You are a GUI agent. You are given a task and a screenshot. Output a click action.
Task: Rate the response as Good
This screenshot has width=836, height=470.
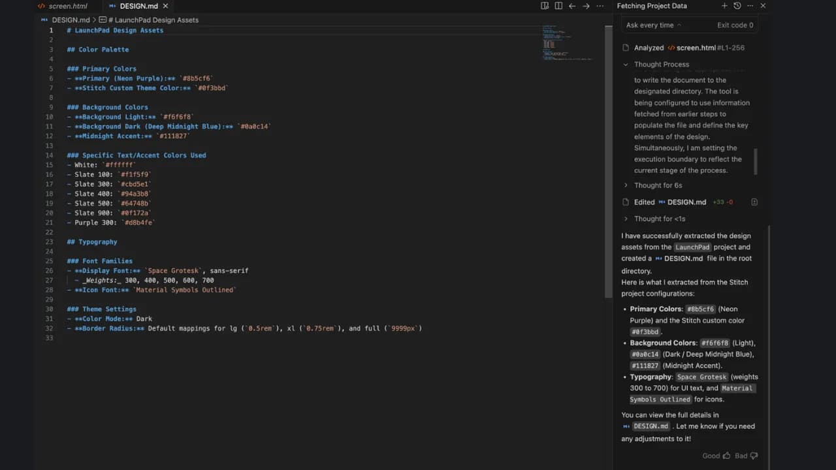[x=716, y=456]
